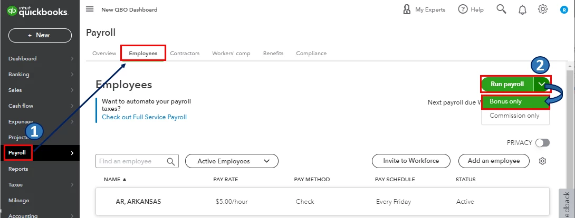The width and height of the screenshot is (575, 218).
Task: Open the search magnifier in header
Action: click(501, 9)
